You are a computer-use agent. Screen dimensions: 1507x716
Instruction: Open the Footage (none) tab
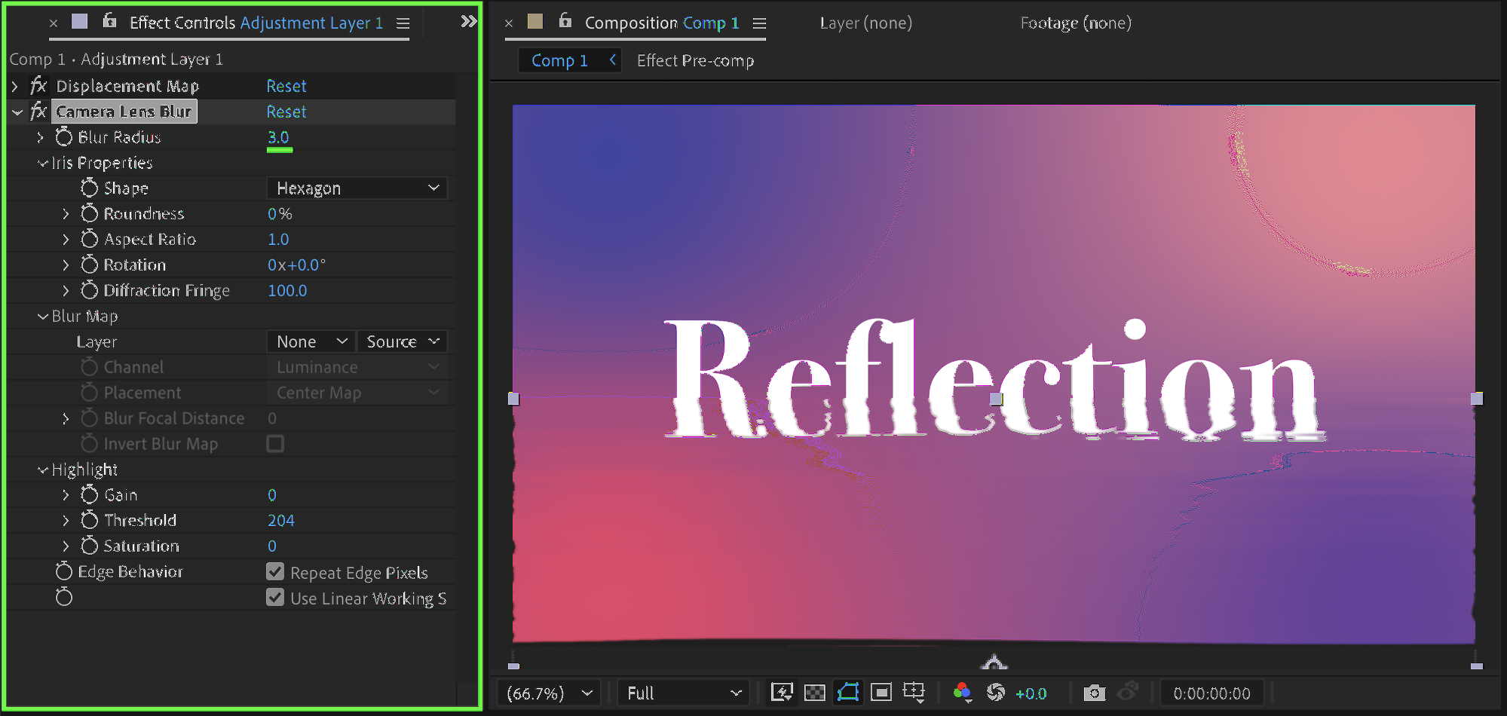click(1075, 23)
